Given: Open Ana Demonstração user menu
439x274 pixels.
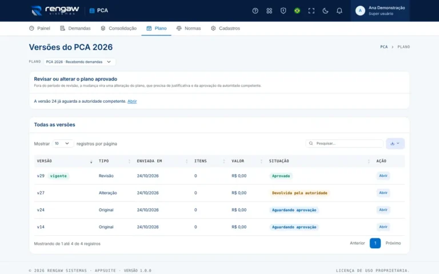Looking at the screenshot, I should (x=380, y=11).
